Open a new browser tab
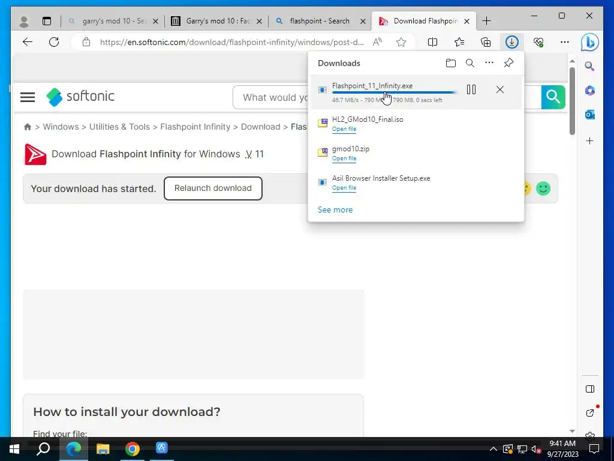This screenshot has height=461, width=614. coord(487,21)
